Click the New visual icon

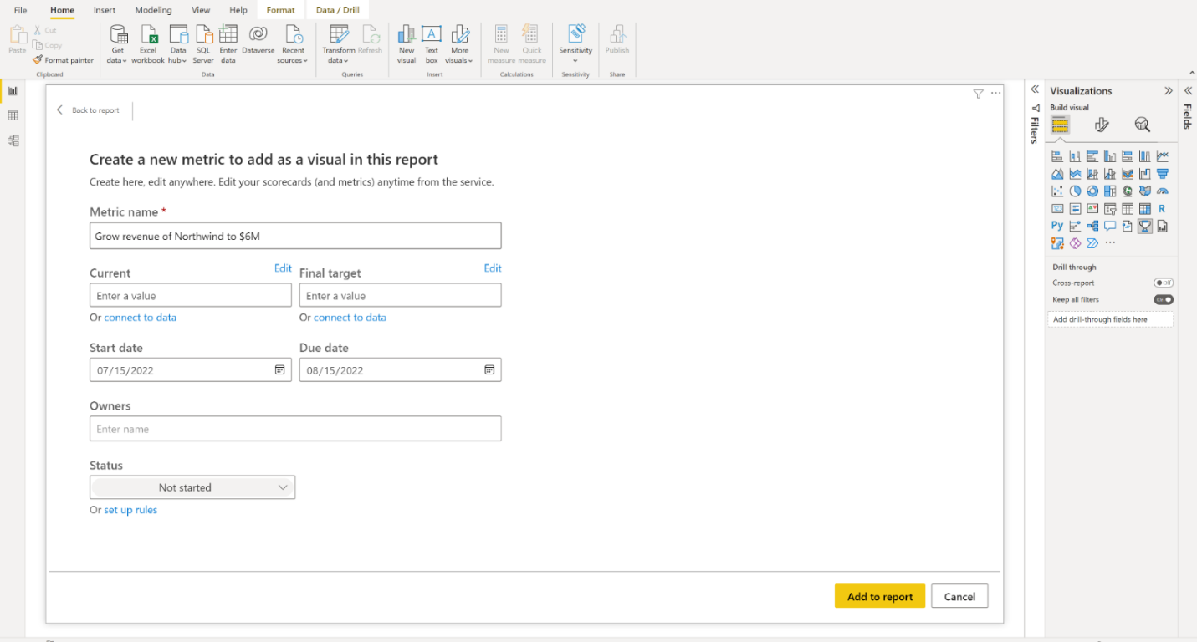pos(407,35)
